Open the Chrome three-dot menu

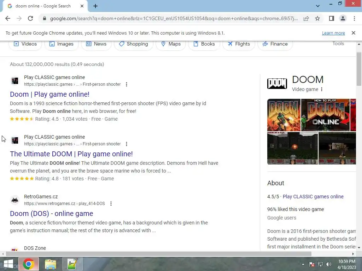(x=354, y=18)
